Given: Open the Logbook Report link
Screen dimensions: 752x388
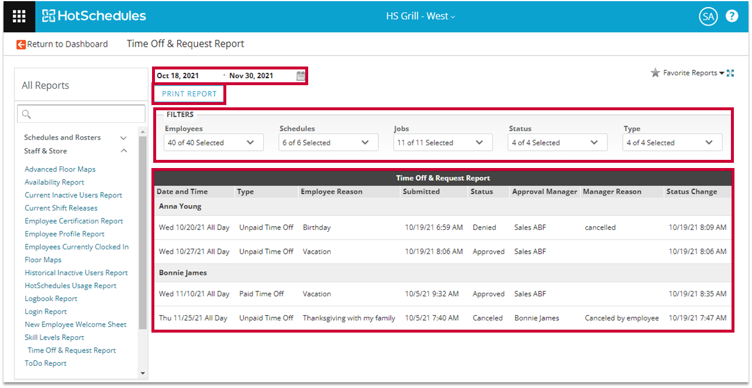Looking at the screenshot, I should coord(51,299).
